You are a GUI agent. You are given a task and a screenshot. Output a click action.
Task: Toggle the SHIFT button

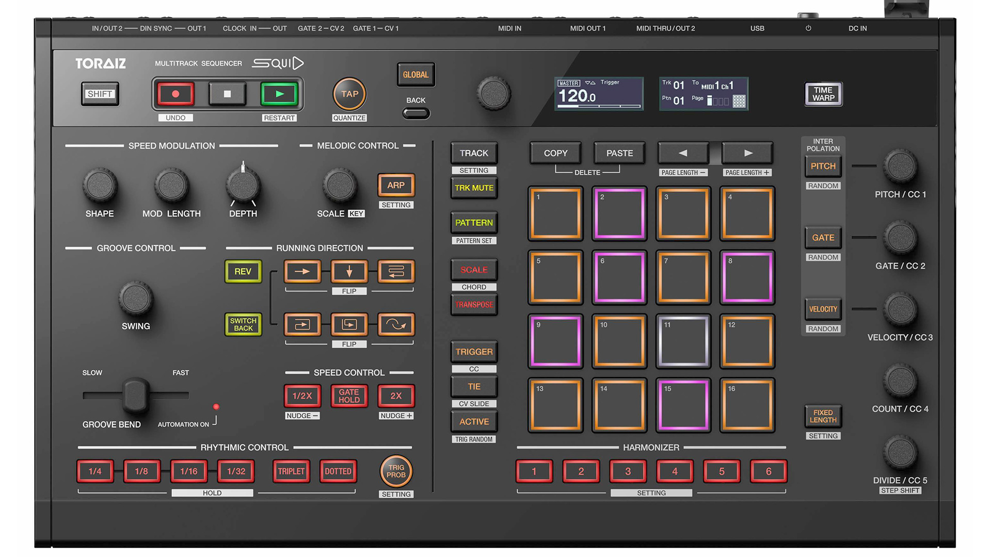100,94
